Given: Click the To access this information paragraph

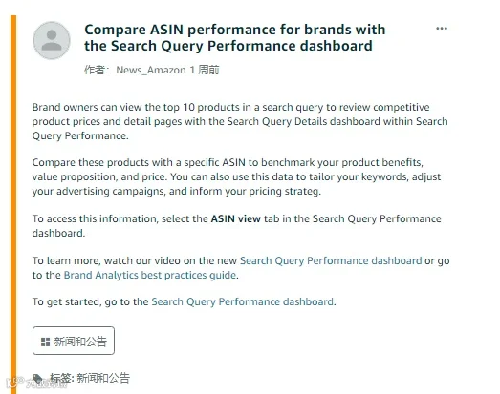Looking at the screenshot, I should pos(236,226).
